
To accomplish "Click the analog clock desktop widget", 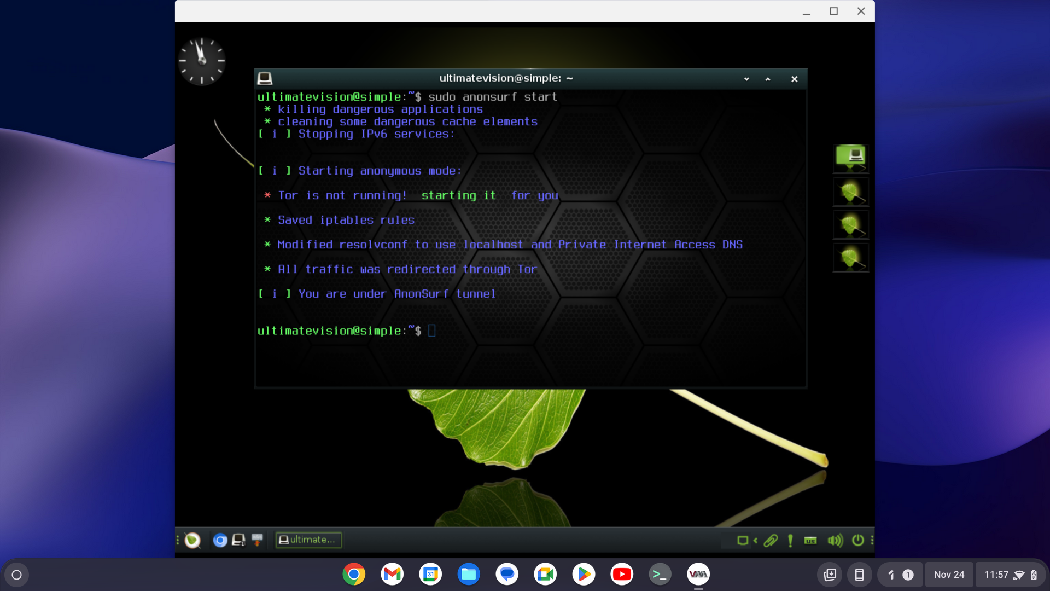I will 202,61.
